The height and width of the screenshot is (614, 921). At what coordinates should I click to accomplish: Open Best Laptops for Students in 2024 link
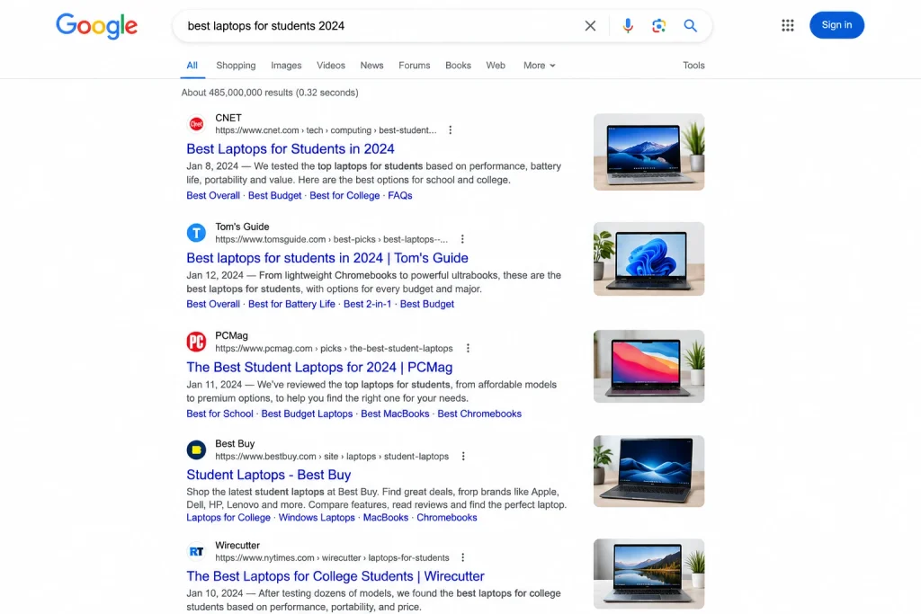click(291, 149)
